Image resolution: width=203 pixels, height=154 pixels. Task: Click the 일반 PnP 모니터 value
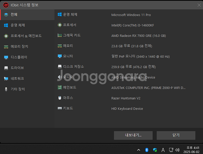coord(140,56)
